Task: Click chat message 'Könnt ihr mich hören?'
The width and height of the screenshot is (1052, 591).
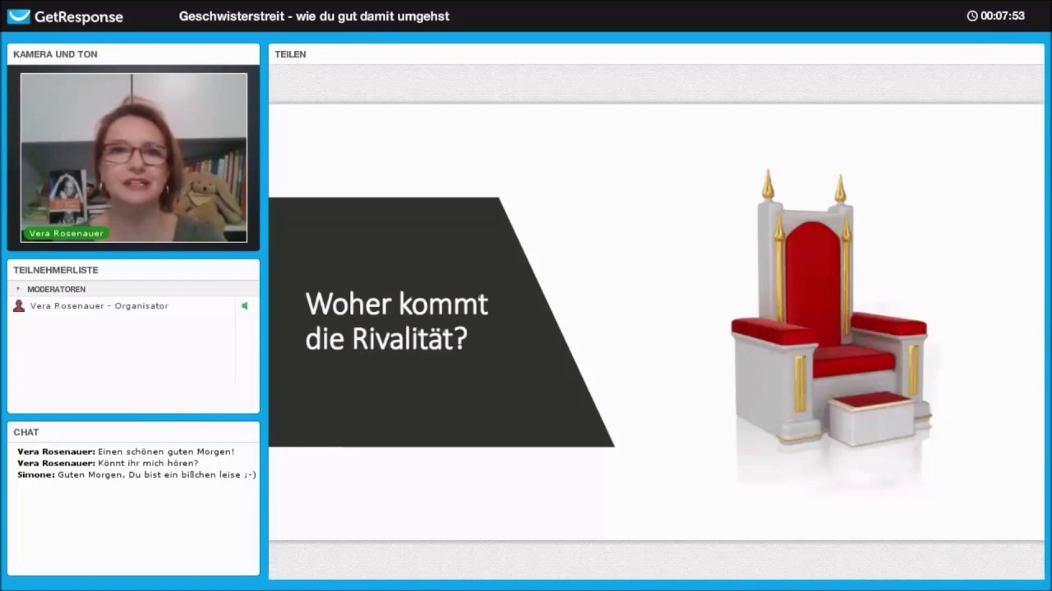Action: tap(148, 463)
